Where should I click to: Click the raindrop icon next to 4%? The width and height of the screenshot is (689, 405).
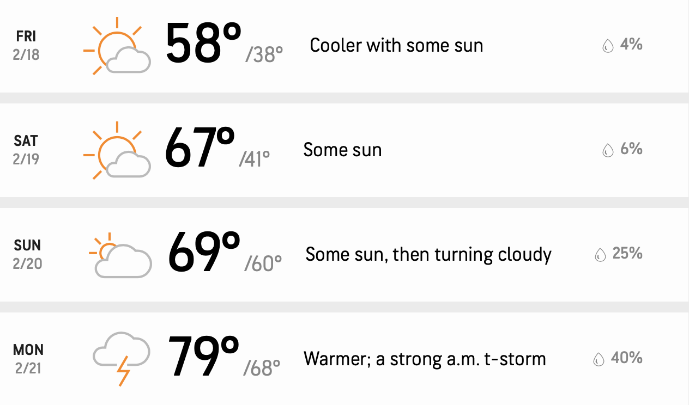608,46
